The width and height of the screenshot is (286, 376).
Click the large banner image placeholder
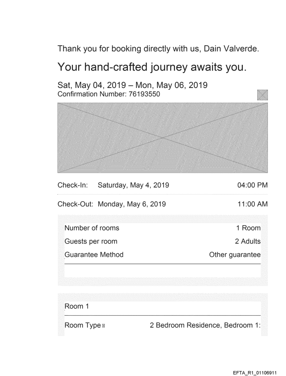[163, 138]
